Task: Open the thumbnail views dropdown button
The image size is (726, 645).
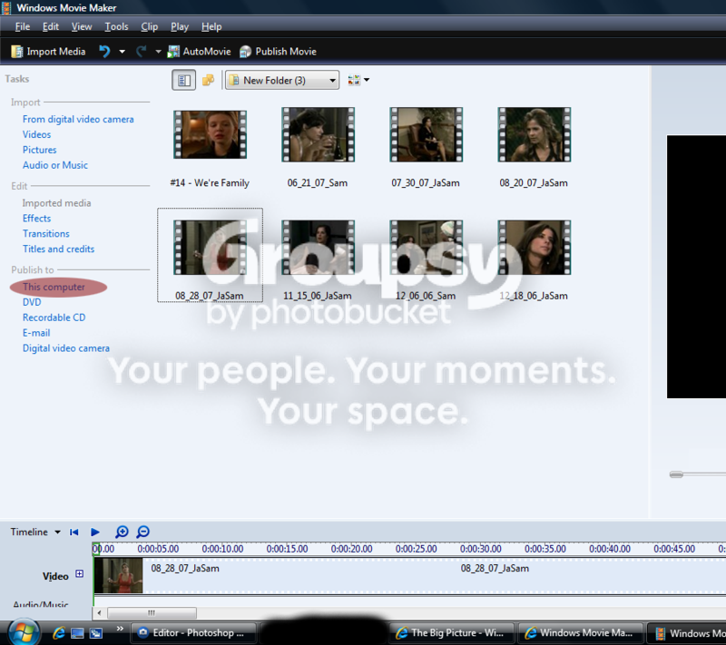Action: pyautogui.click(x=358, y=80)
